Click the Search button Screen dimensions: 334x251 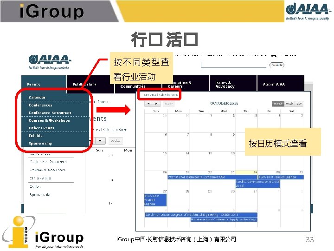[x=276, y=65]
